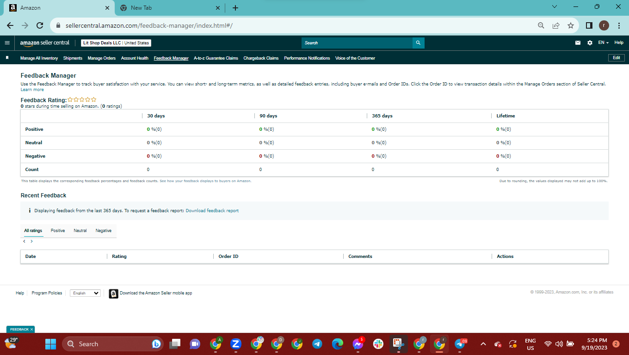Switch to the Negative ratings tab

pos(104,231)
